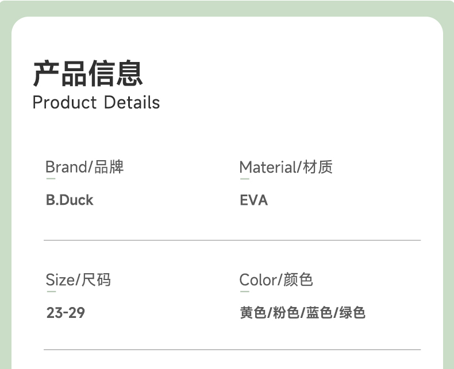Choose the 粉色 color option
The height and width of the screenshot is (369, 454).
coord(286,313)
